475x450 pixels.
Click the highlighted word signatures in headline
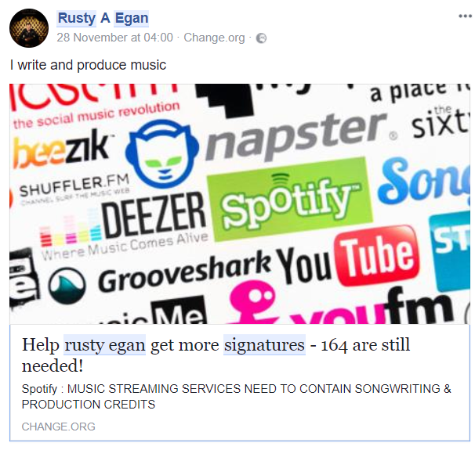264,345
